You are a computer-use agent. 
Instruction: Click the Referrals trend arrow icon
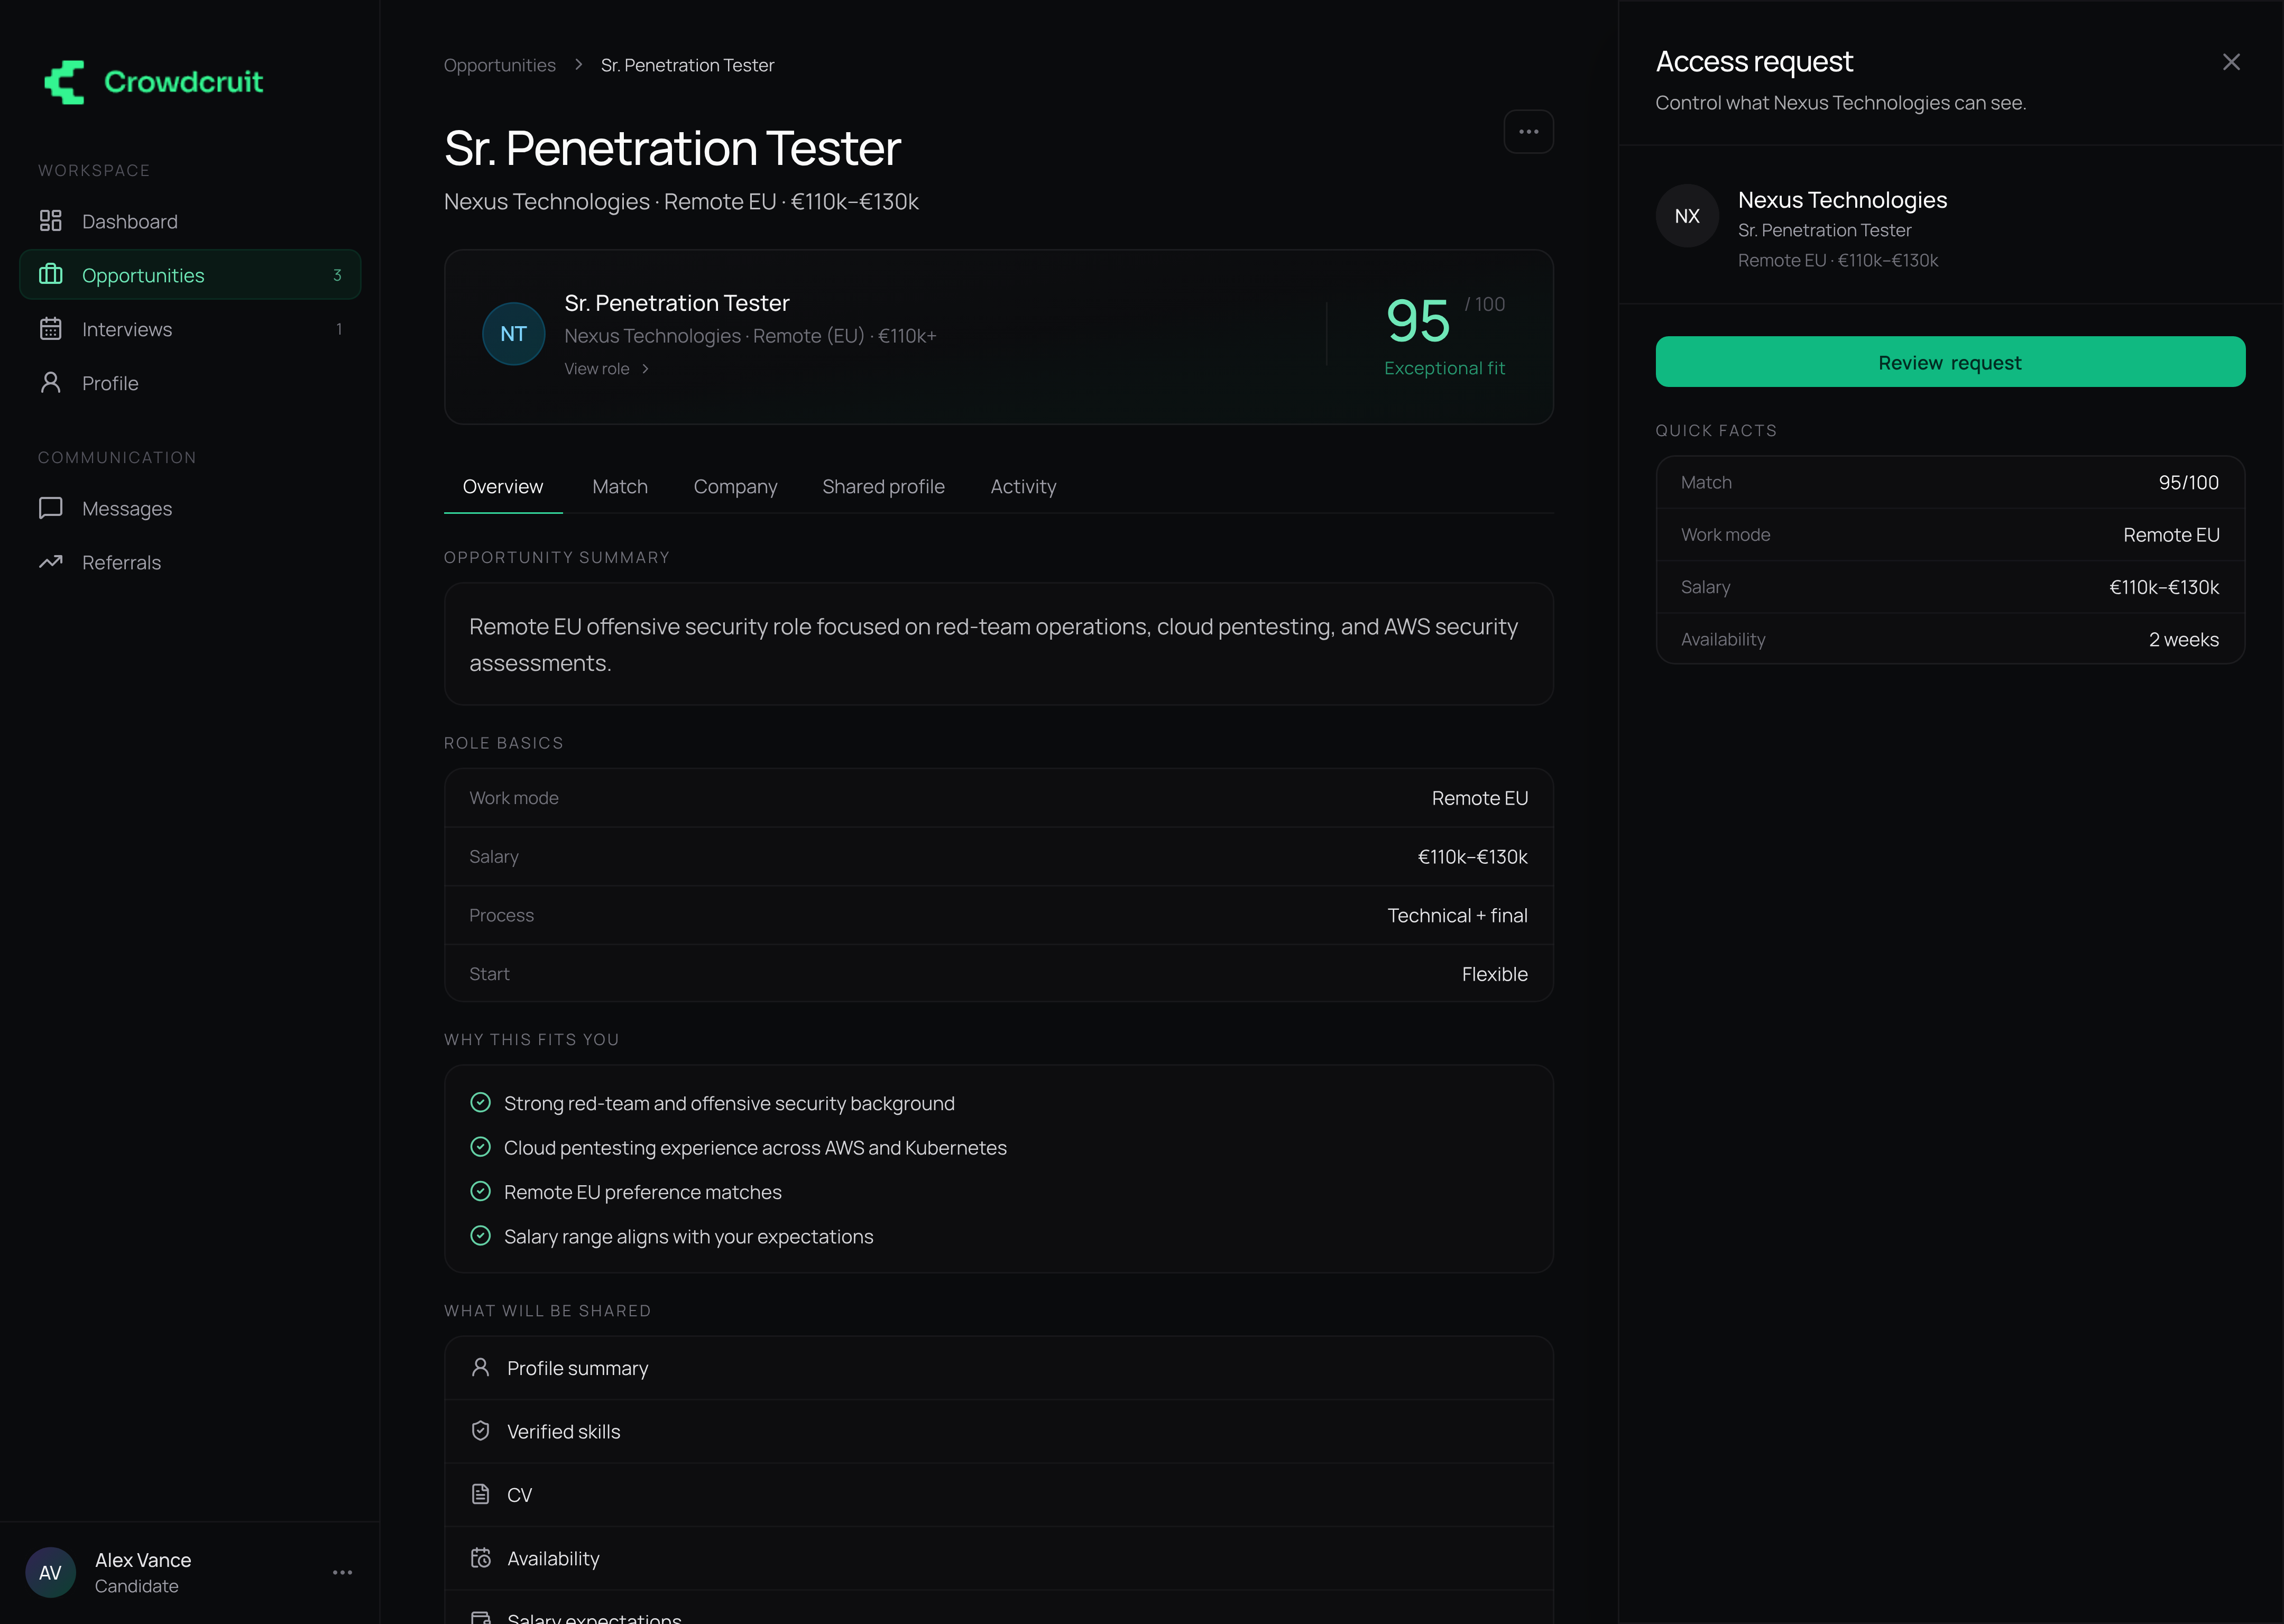(x=51, y=562)
